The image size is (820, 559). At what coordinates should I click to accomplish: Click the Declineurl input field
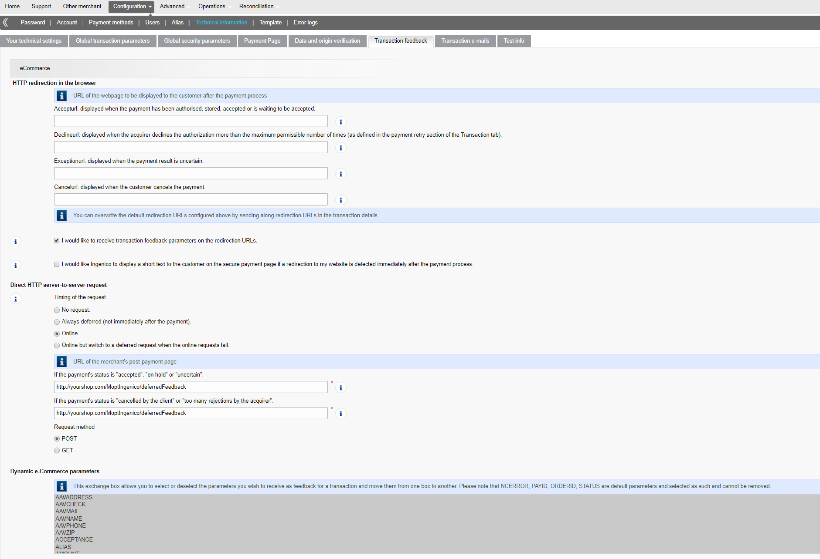point(191,147)
